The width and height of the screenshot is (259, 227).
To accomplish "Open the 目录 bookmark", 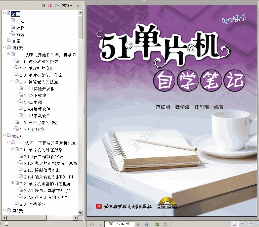I will coord(16,41).
